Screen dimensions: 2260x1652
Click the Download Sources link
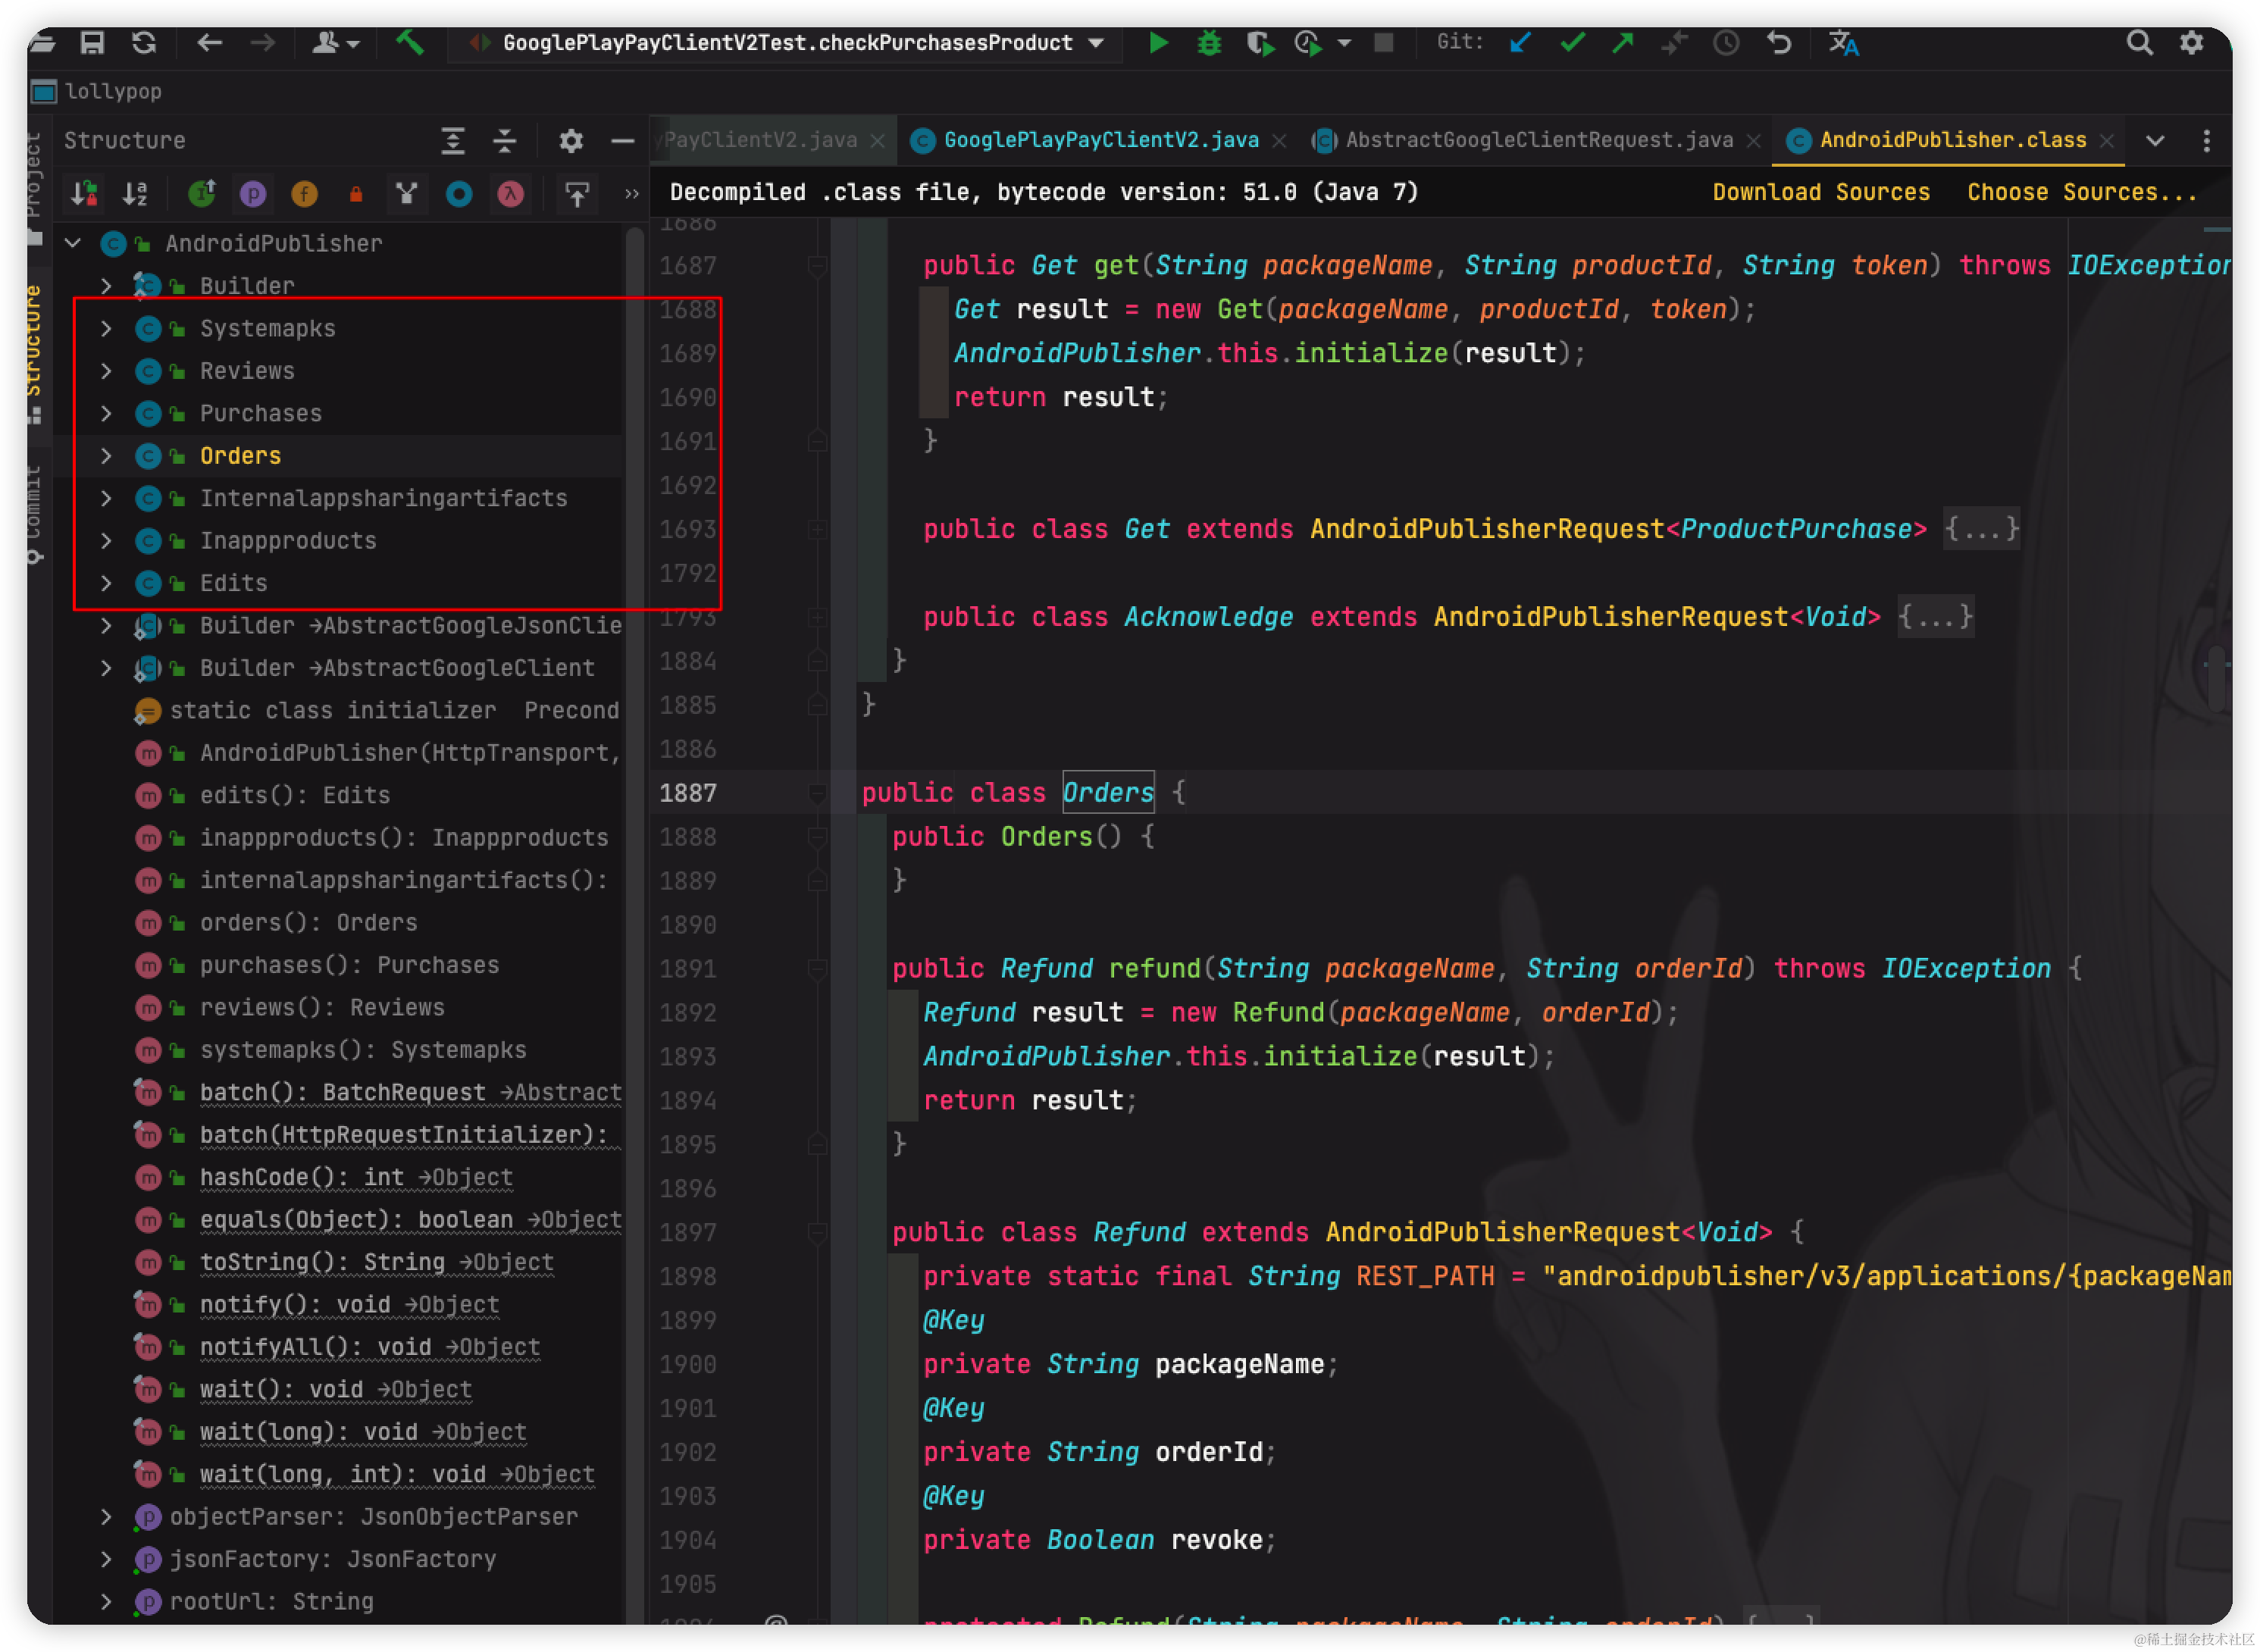click(1820, 192)
